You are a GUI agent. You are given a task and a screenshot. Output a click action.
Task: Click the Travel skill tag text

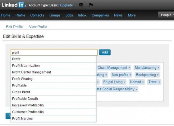click(153, 82)
